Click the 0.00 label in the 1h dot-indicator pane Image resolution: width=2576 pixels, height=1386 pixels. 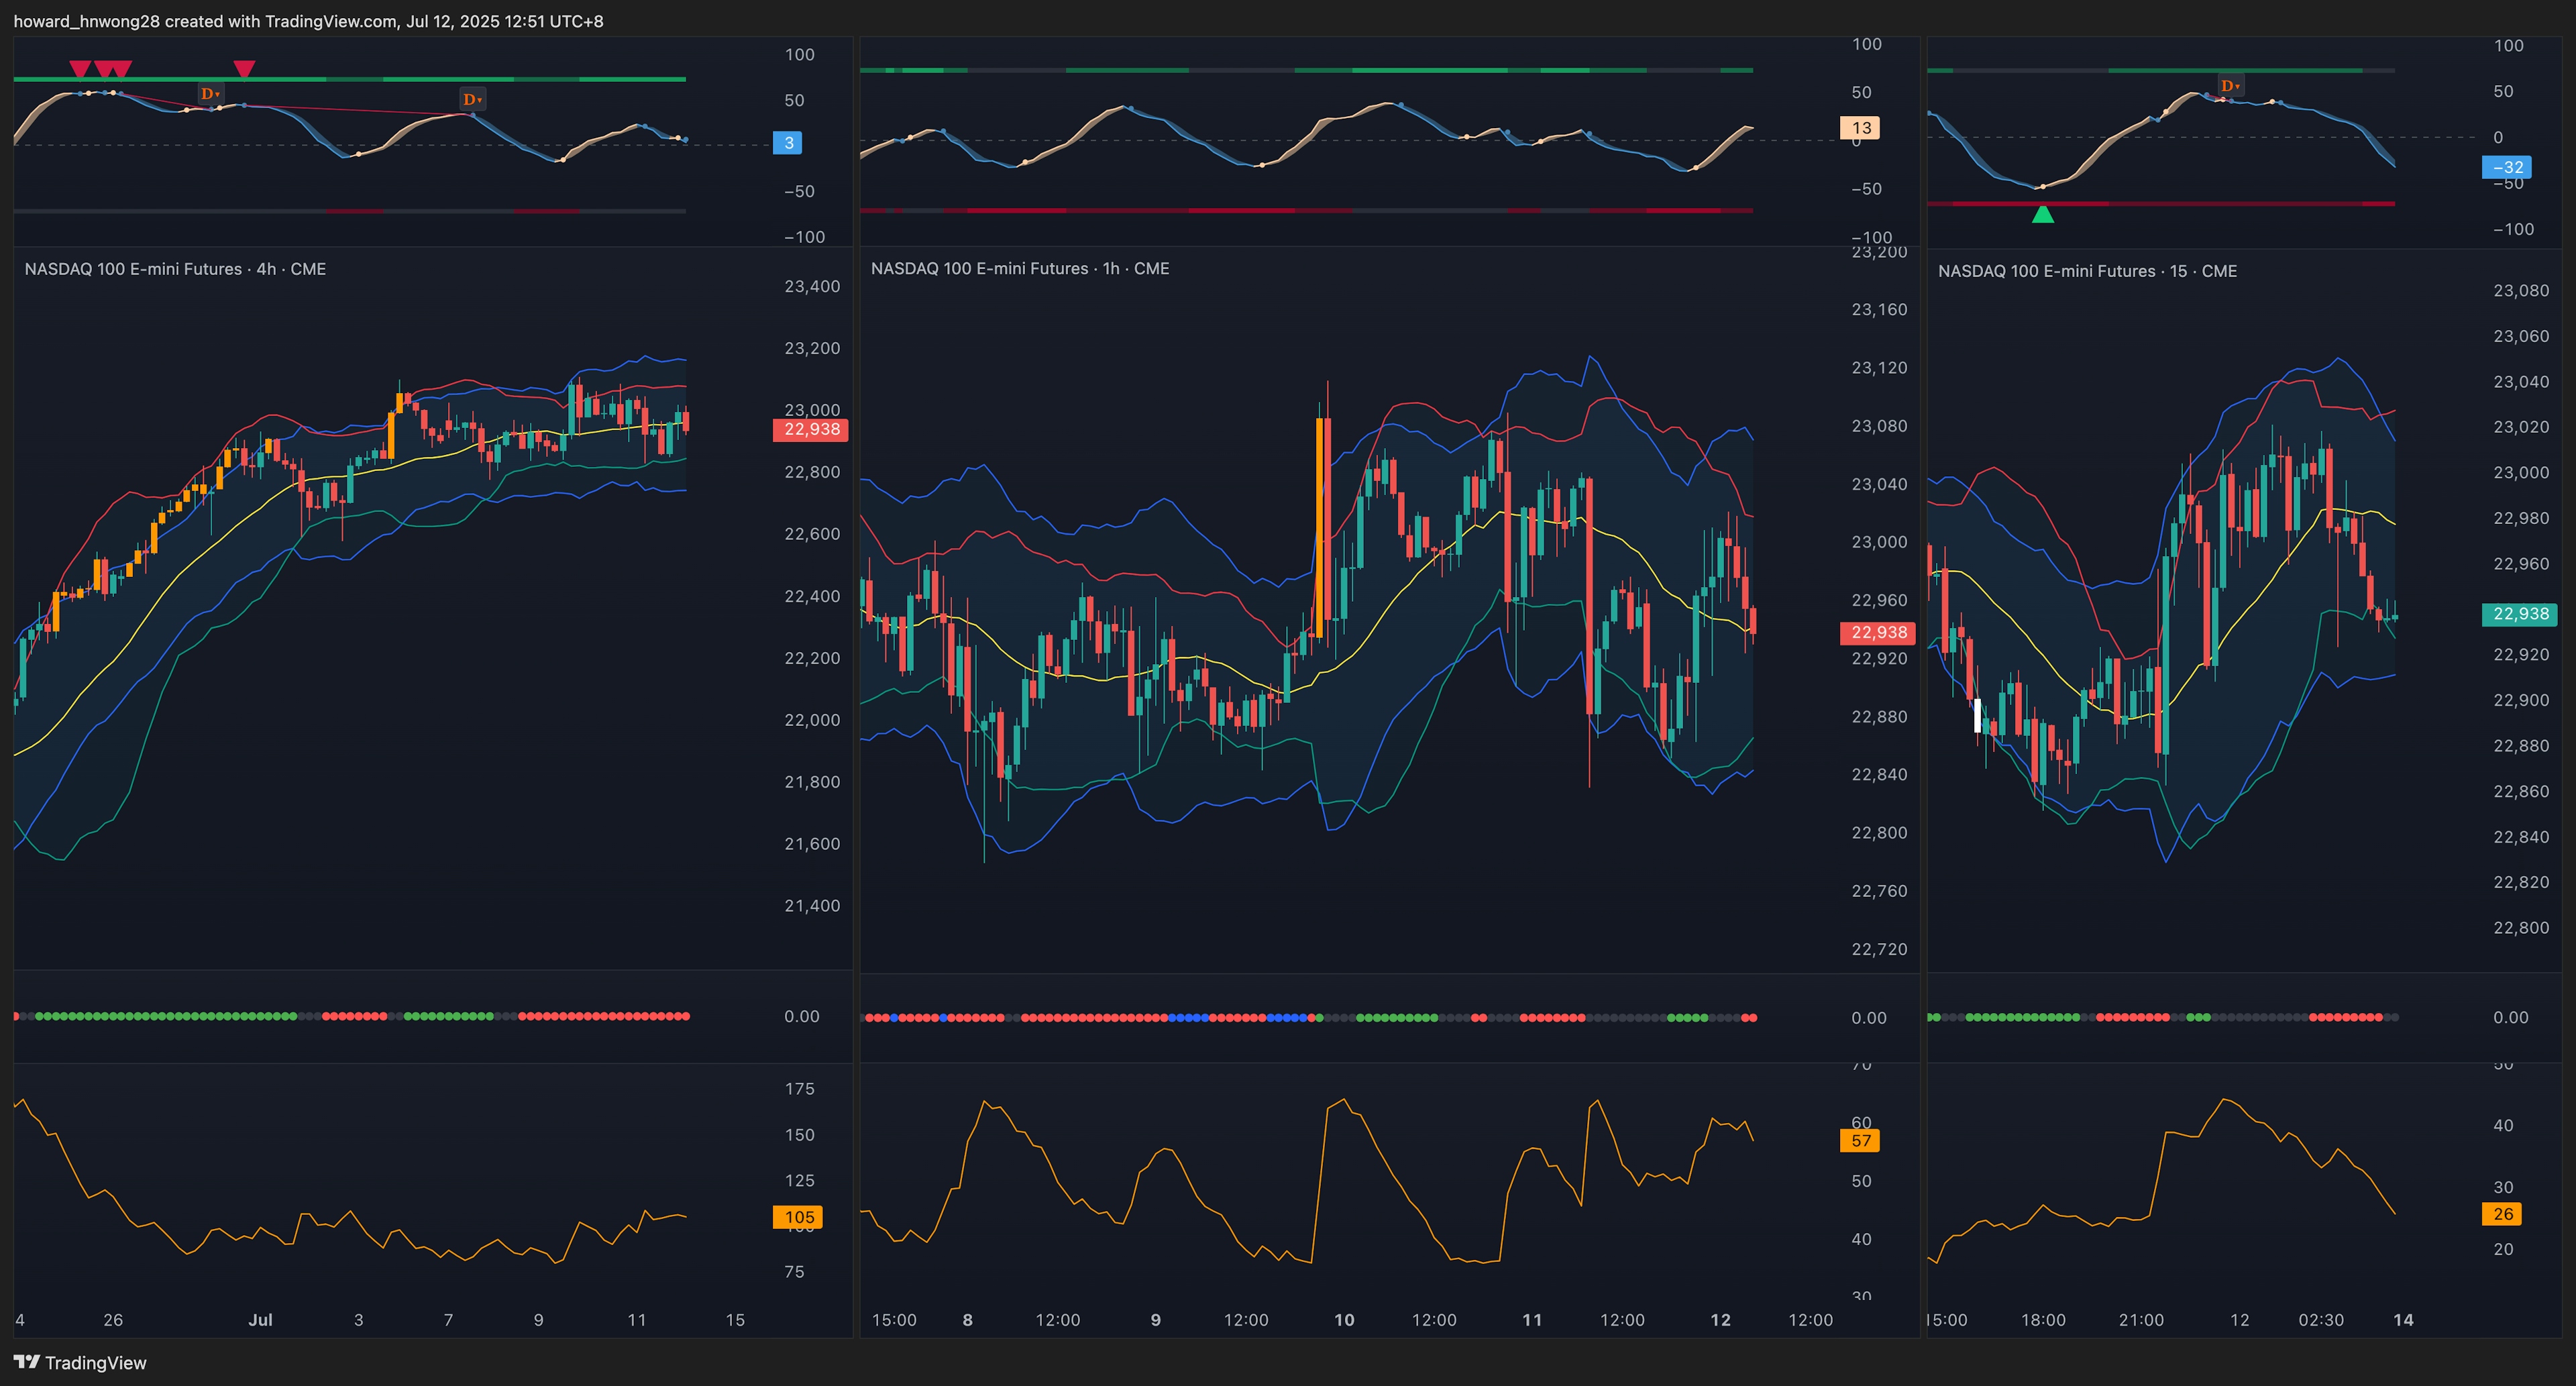[x=1869, y=1018]
